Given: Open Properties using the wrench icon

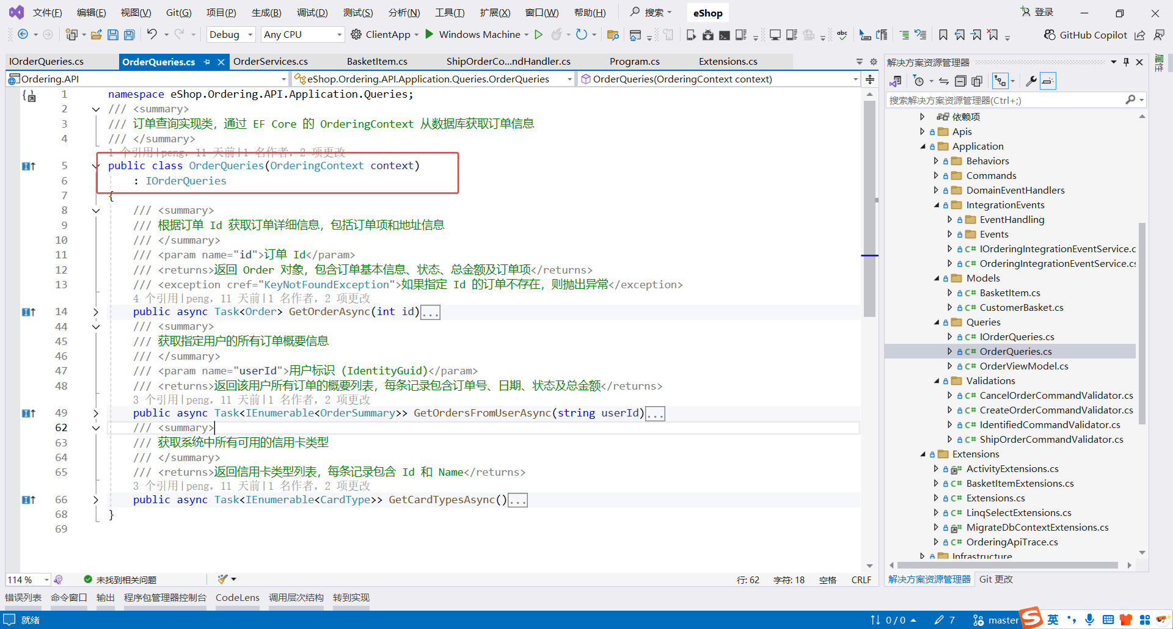Looking at the screenshot, I should click(x=1031, y=81).
